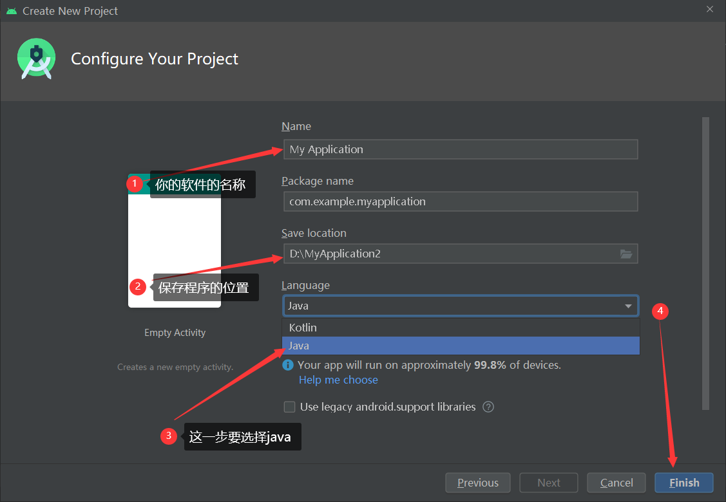The height and width of the screenshot is (502, 726).
Task: Click the Cancel button
Action: 616,483
